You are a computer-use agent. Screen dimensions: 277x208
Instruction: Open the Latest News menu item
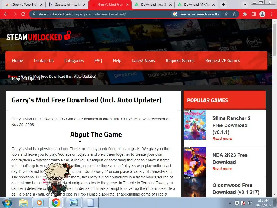tap(143, 61)
